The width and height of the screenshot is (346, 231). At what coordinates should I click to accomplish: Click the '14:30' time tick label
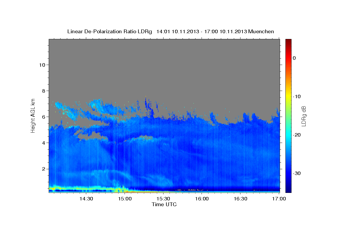[x=86, y=199]
